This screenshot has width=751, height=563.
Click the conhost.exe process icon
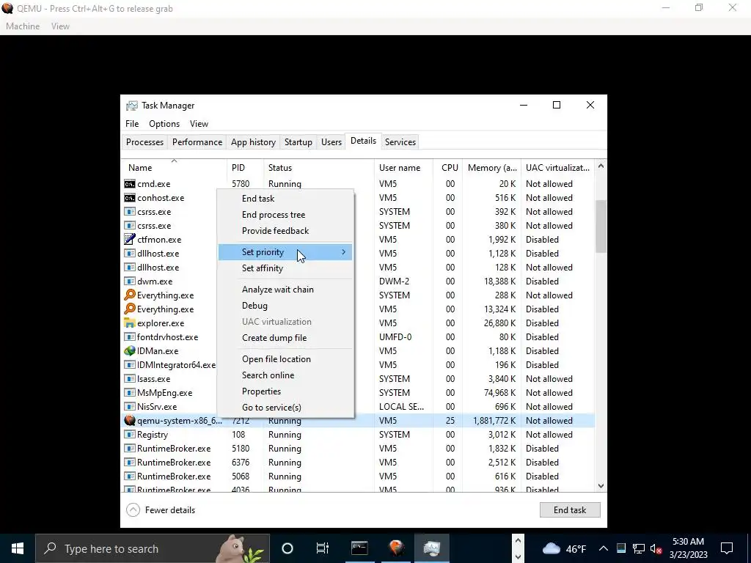click(x=129, y=198)
